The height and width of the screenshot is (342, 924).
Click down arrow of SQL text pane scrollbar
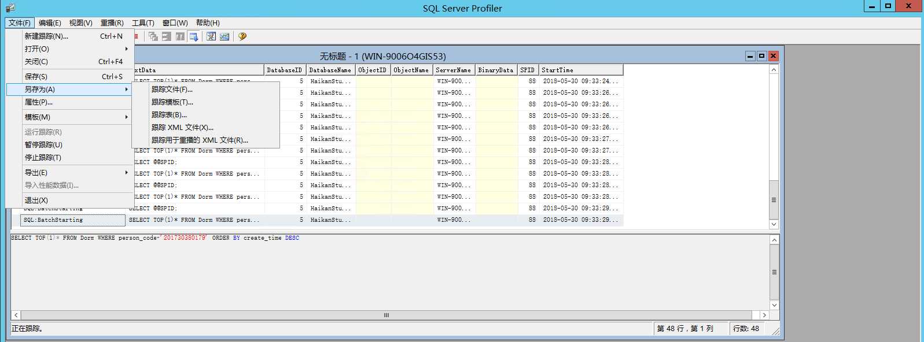click(774, 305)
